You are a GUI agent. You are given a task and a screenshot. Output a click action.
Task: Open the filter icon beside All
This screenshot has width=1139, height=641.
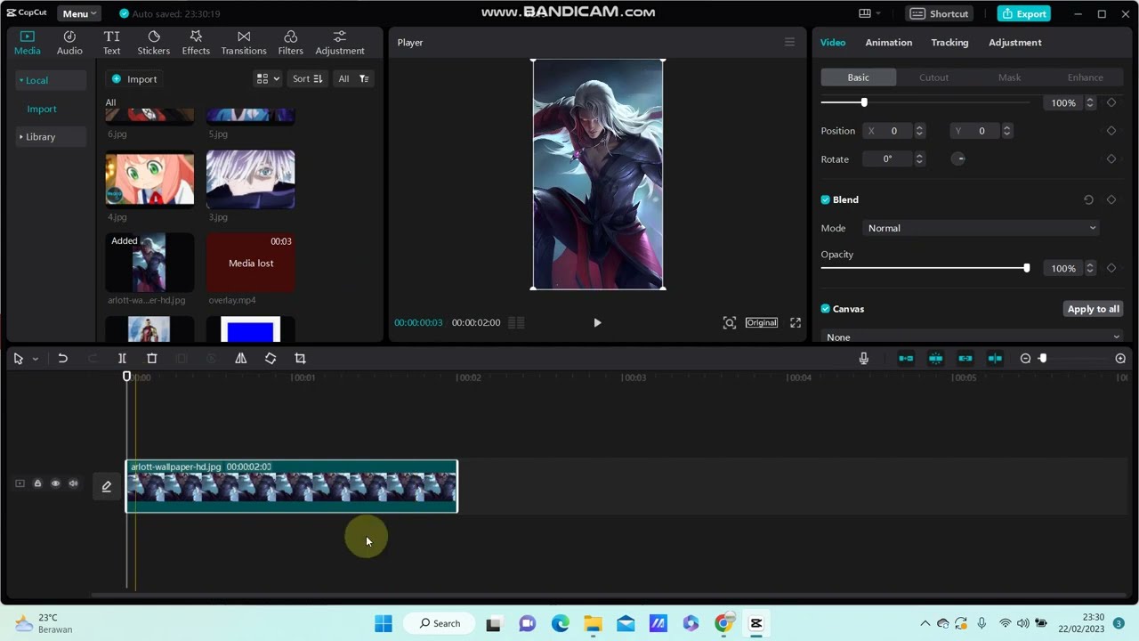tap(364, 78)
